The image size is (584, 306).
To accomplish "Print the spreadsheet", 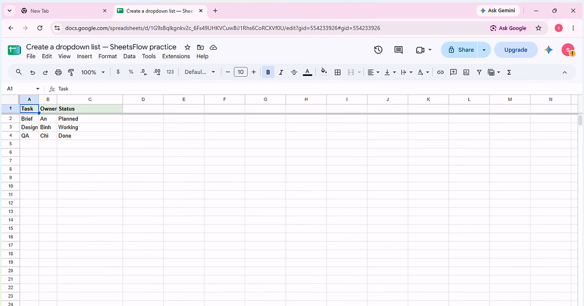I will (58, 72).
